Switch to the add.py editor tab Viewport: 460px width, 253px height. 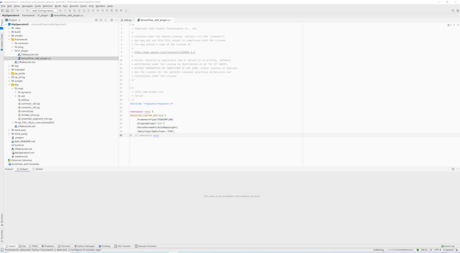click(127, 20)
